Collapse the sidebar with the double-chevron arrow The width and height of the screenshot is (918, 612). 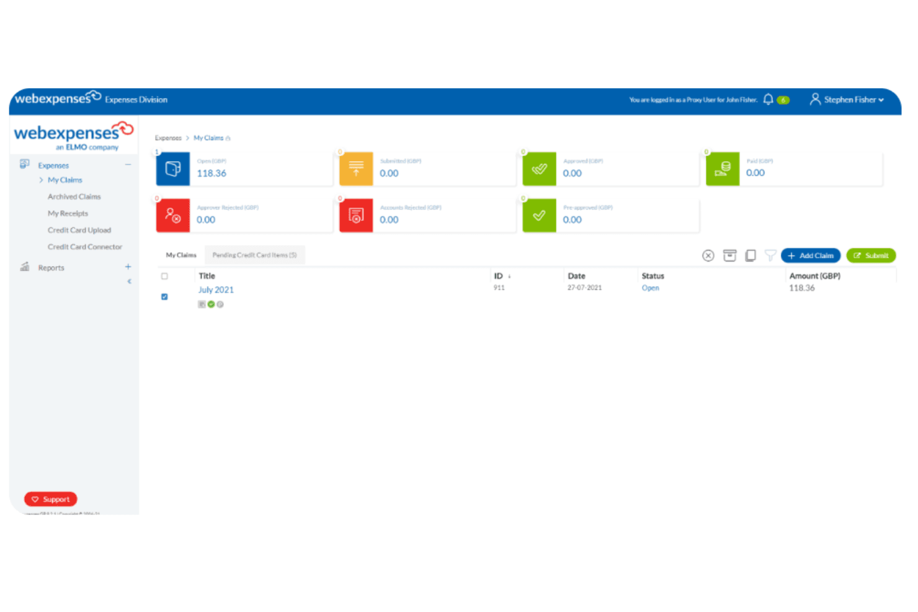click(129, 282)
